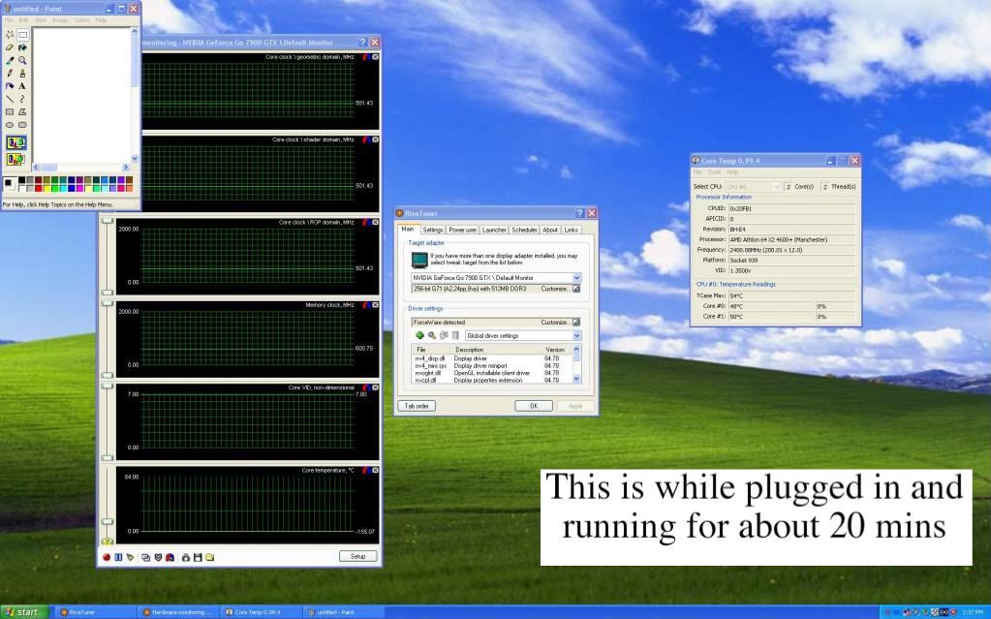Pause hardware monitoring with blue pause icon
Screen dimensions: 991x619
pyautogui.click(x=118, y=557)
